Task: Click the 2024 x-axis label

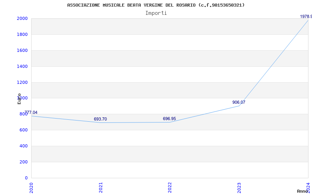Action: point(308,188)
